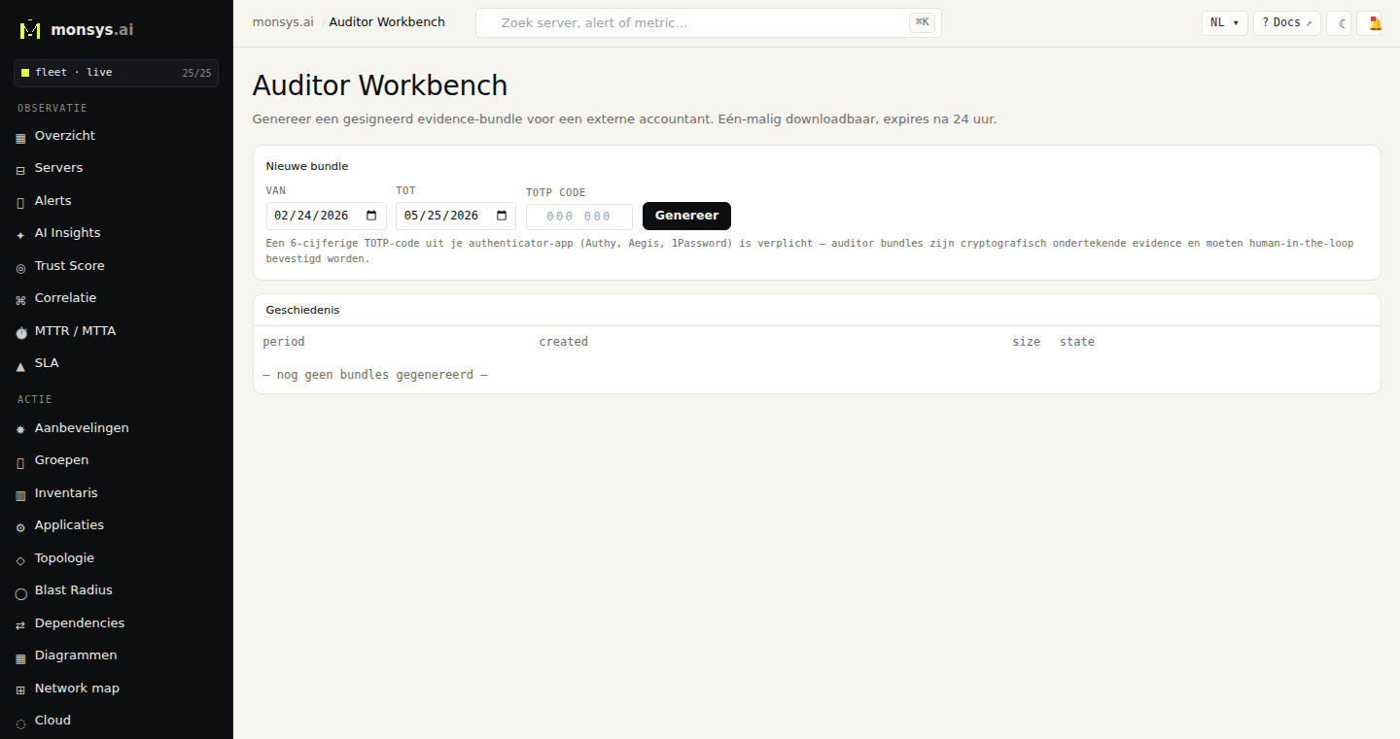Select the Cloud sidebar icon
This screenshot has width=1400, height=739.
tap(20, 722)
